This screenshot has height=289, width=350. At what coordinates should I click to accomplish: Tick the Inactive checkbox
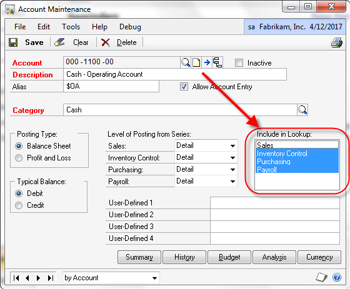(x=239, y=63)
